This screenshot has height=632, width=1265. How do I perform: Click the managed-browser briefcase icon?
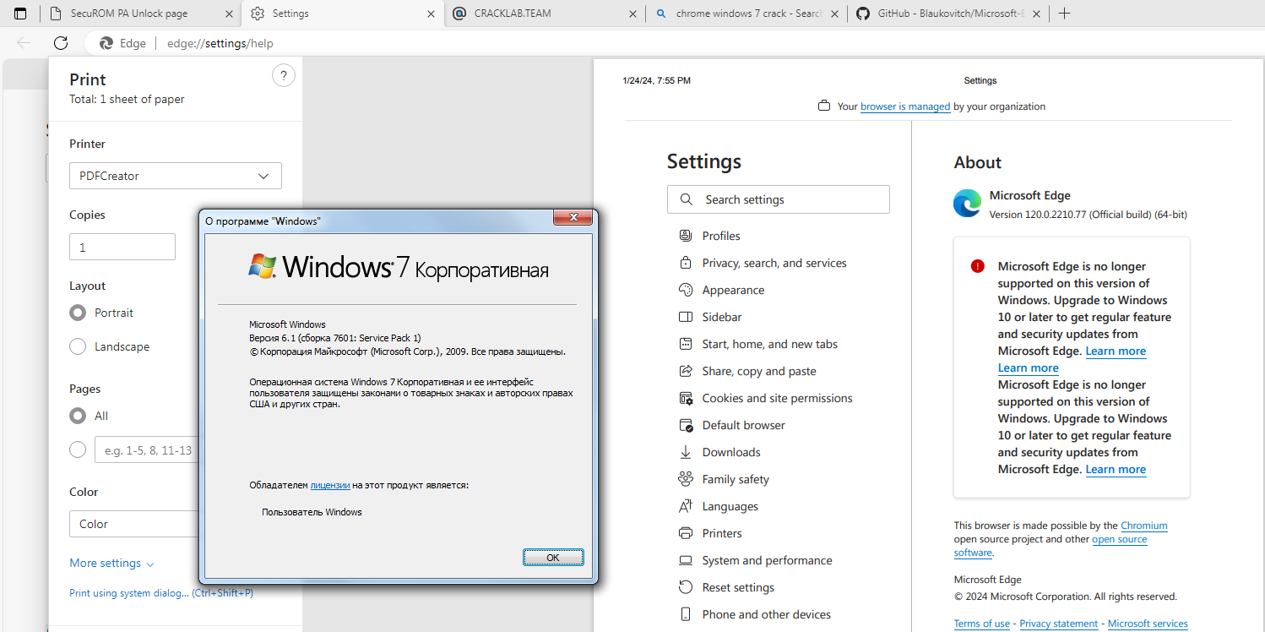click(824, 106)
